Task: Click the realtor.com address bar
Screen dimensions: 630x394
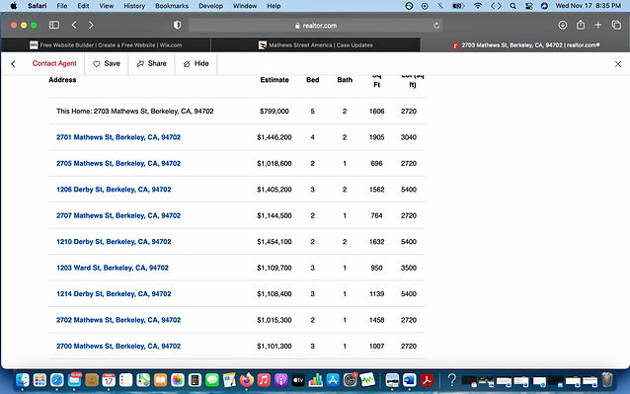Action: click(315, 26)
